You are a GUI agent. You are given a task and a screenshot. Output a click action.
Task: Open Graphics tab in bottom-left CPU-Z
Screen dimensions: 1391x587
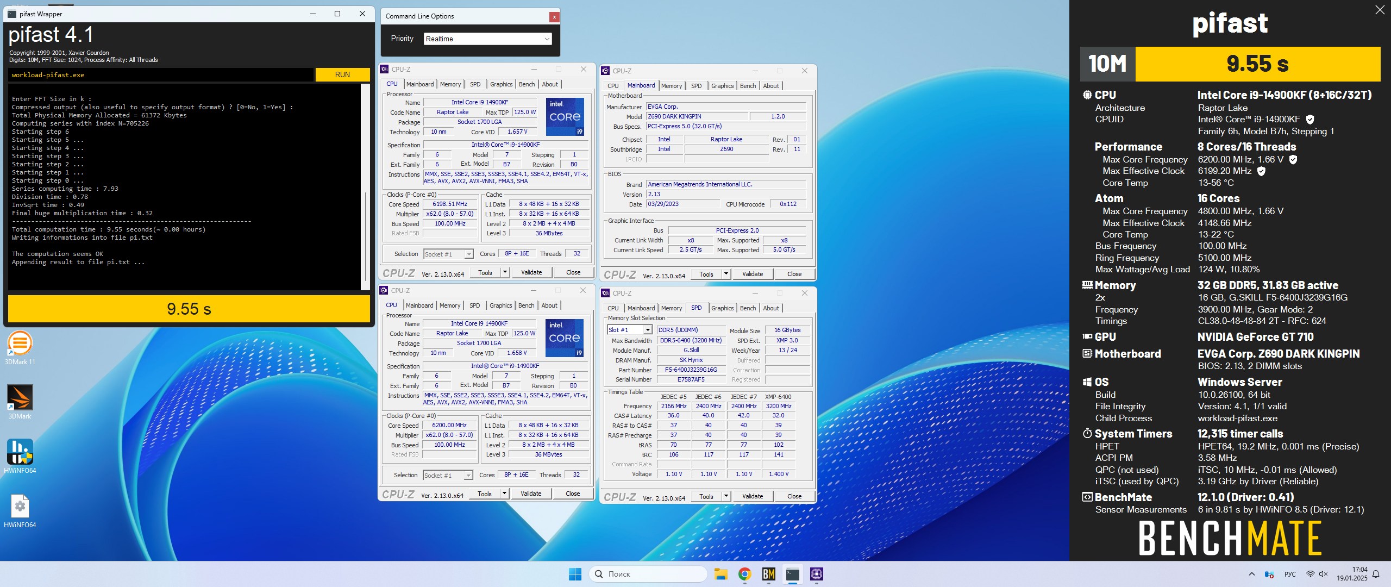coord(500,305)
